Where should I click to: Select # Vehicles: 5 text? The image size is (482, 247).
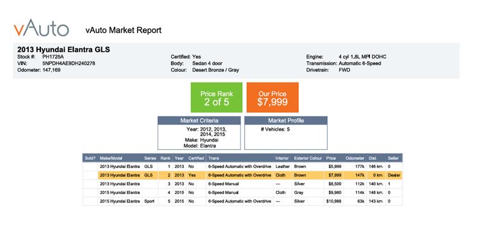275,130
